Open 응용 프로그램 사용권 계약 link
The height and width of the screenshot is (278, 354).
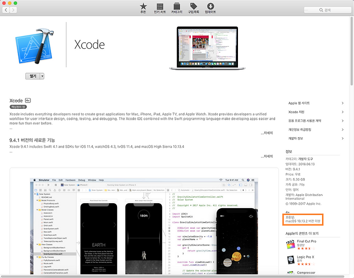[304, 121]
